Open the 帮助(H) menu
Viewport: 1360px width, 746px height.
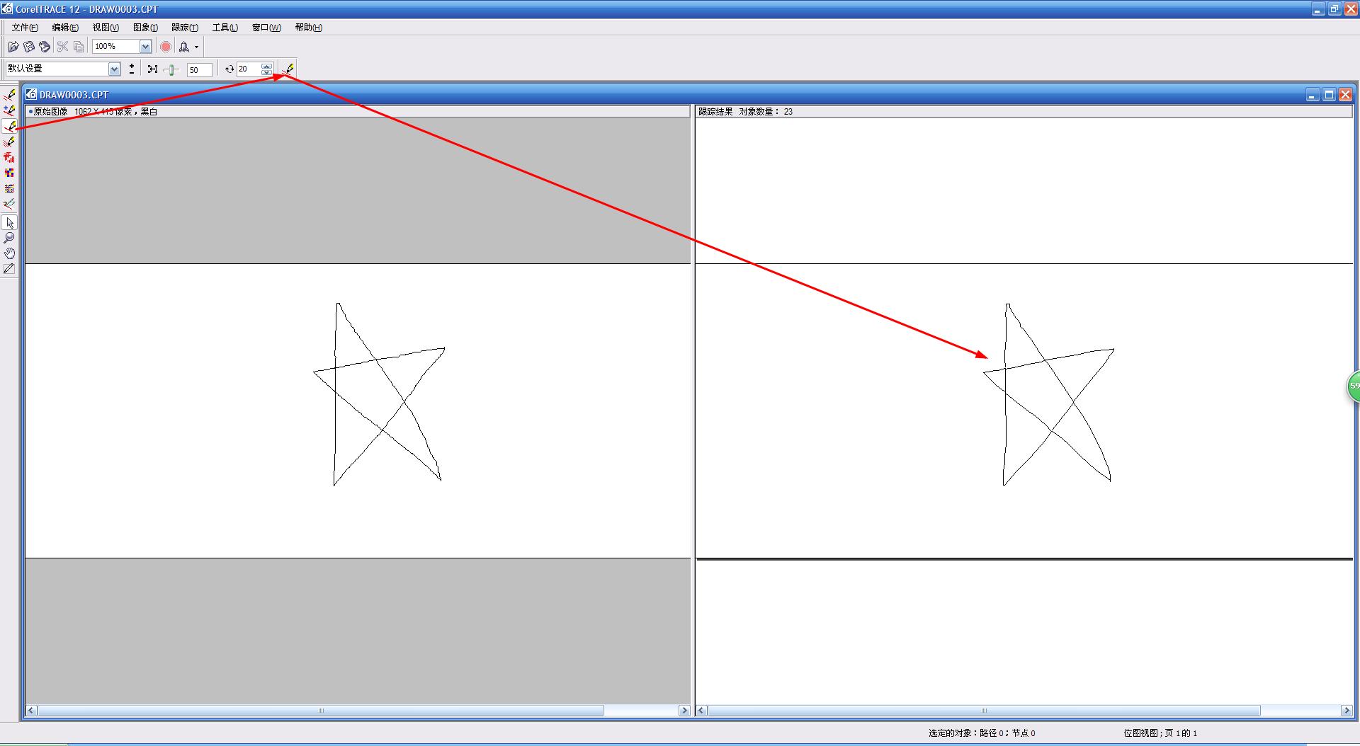pos(308,28)
